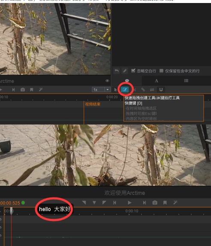
Task: Click the chain link tool icon
Action: (143, 90)
